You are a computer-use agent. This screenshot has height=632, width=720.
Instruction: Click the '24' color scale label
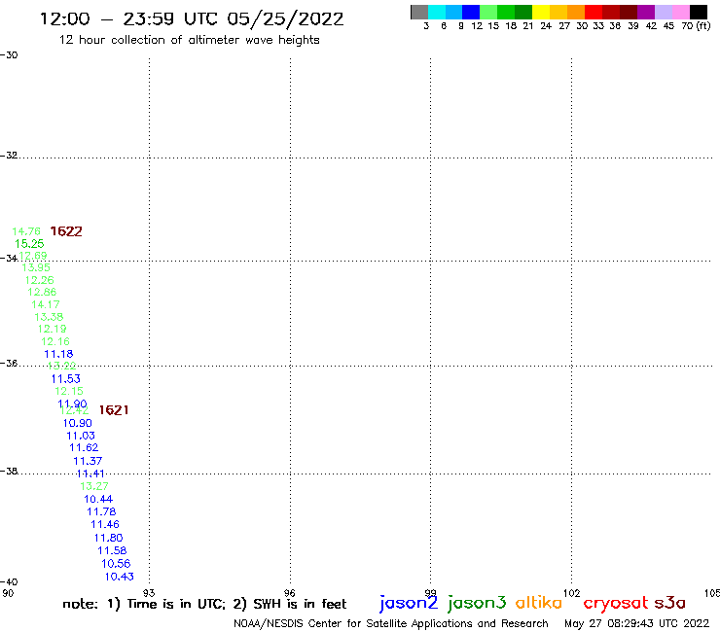[546, 25]
